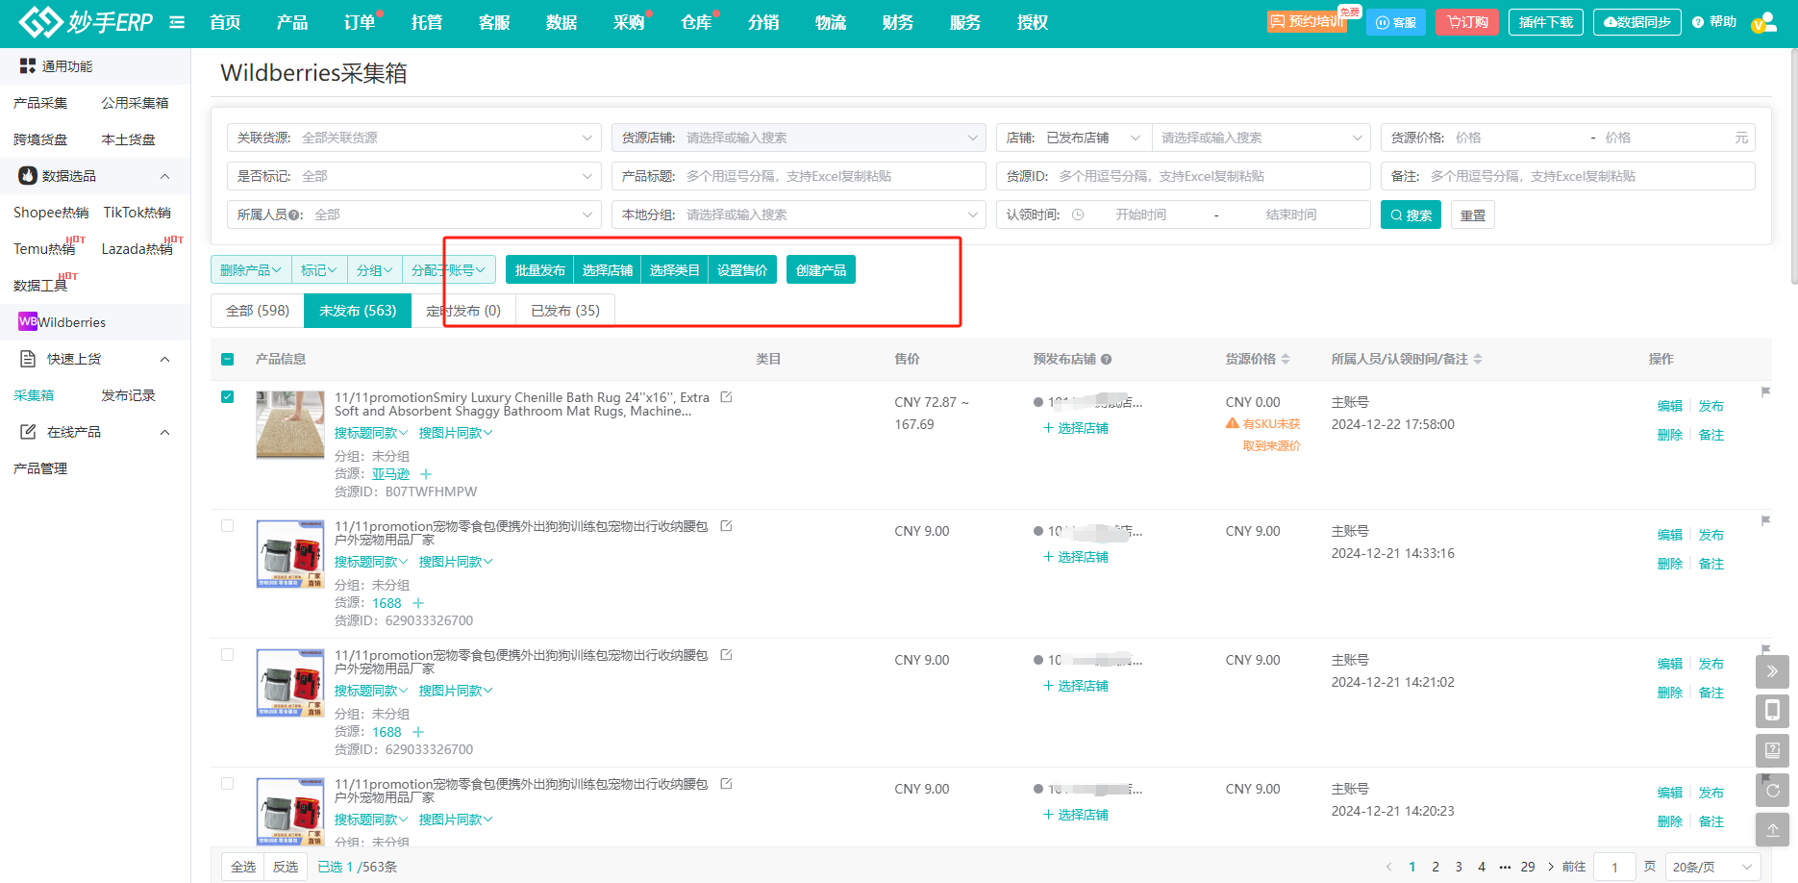Image resolution: width=1798 pixels, height=883 pixels.
Task: Switch to the 已发布 (35) tab
Action: coord(565,311)
